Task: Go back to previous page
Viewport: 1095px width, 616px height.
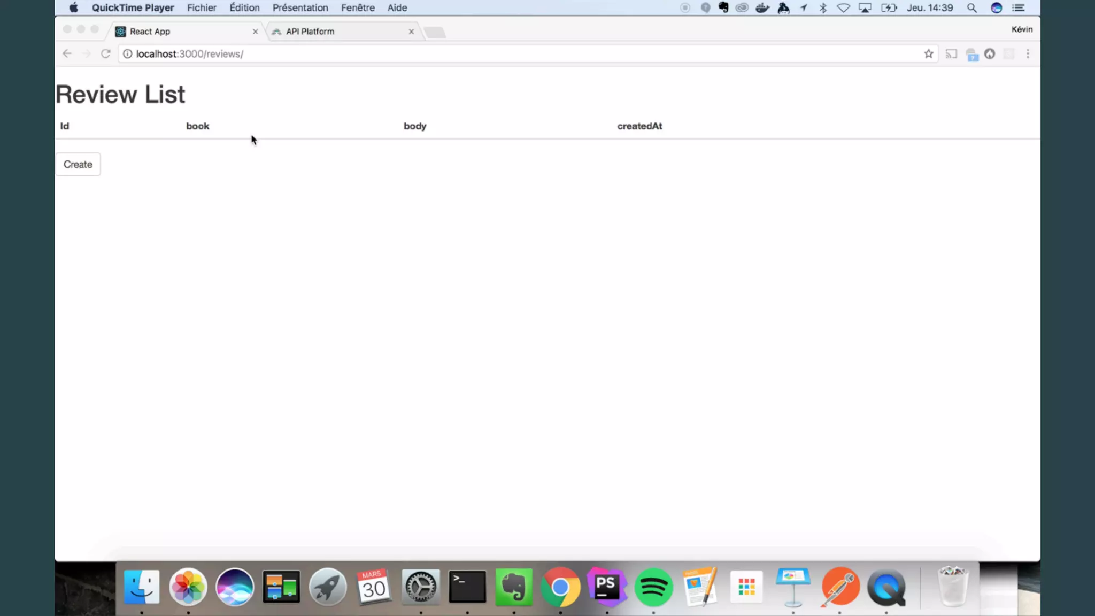Action: 67,53
